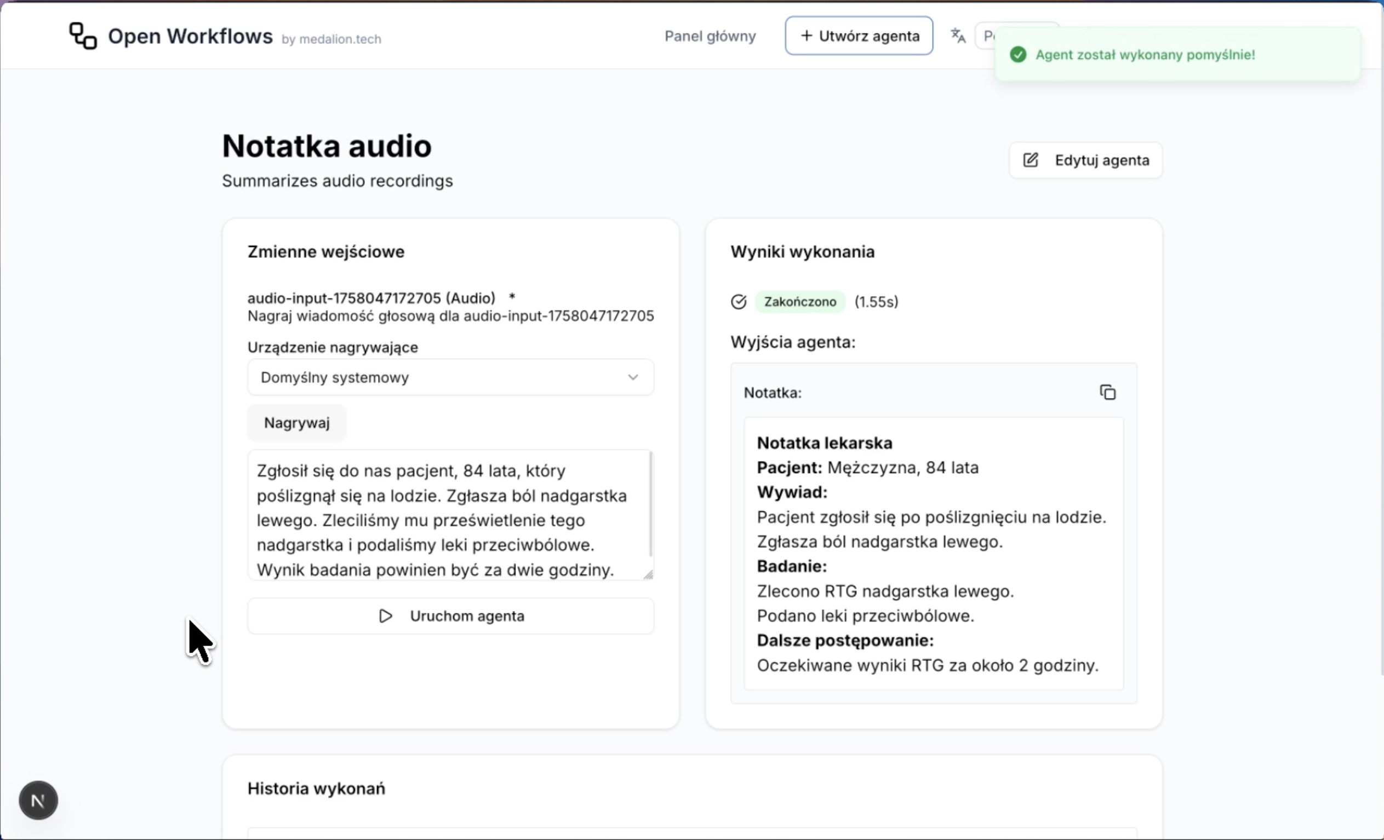Viewport: 1384px width, 840px height.
Task: Click the Open Workflows logo icon
Action: 83,36
